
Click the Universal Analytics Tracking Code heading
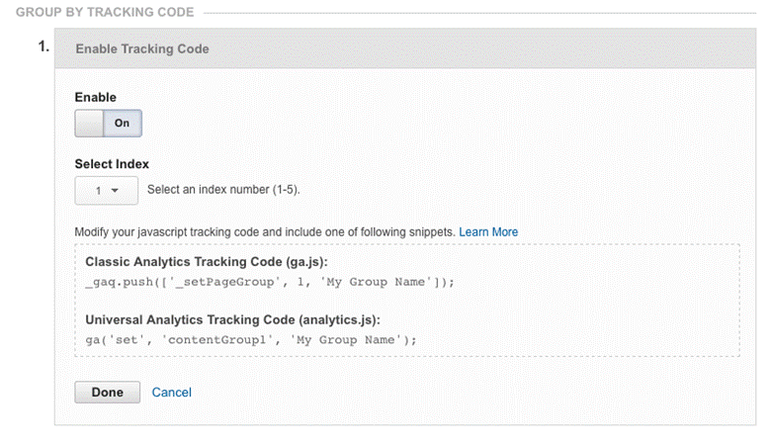pos(233,320)
